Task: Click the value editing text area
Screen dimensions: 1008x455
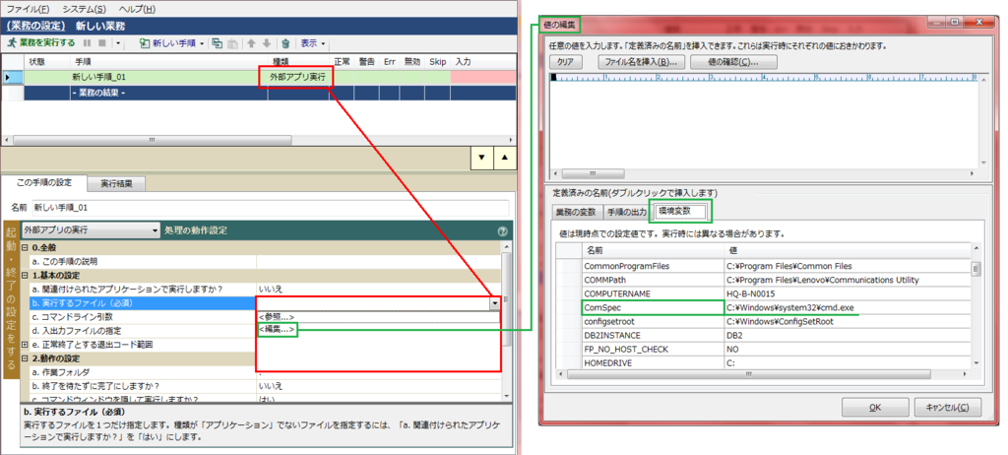Action: (764, 124)
